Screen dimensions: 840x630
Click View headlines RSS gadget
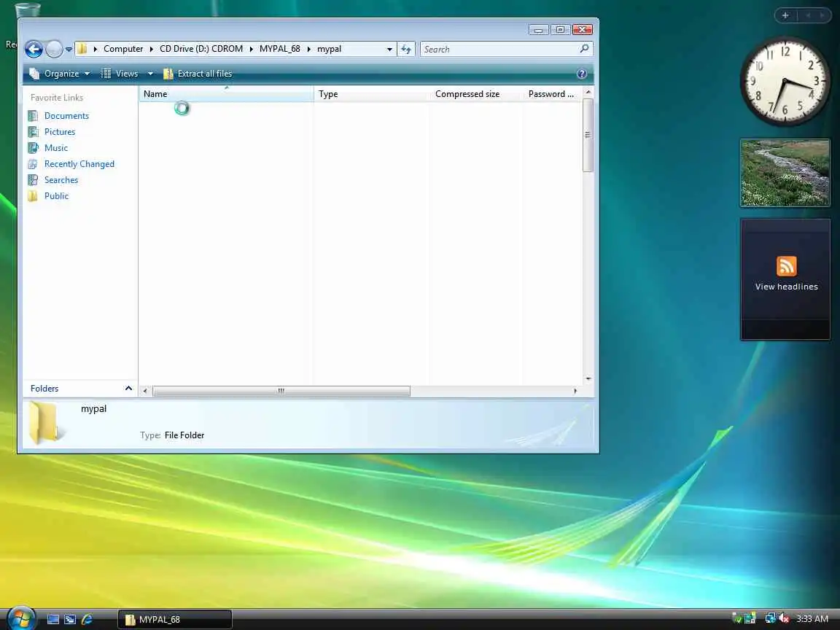(x=786, y=279)
